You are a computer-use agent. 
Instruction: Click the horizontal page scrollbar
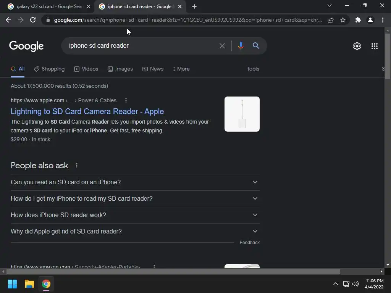173,271
